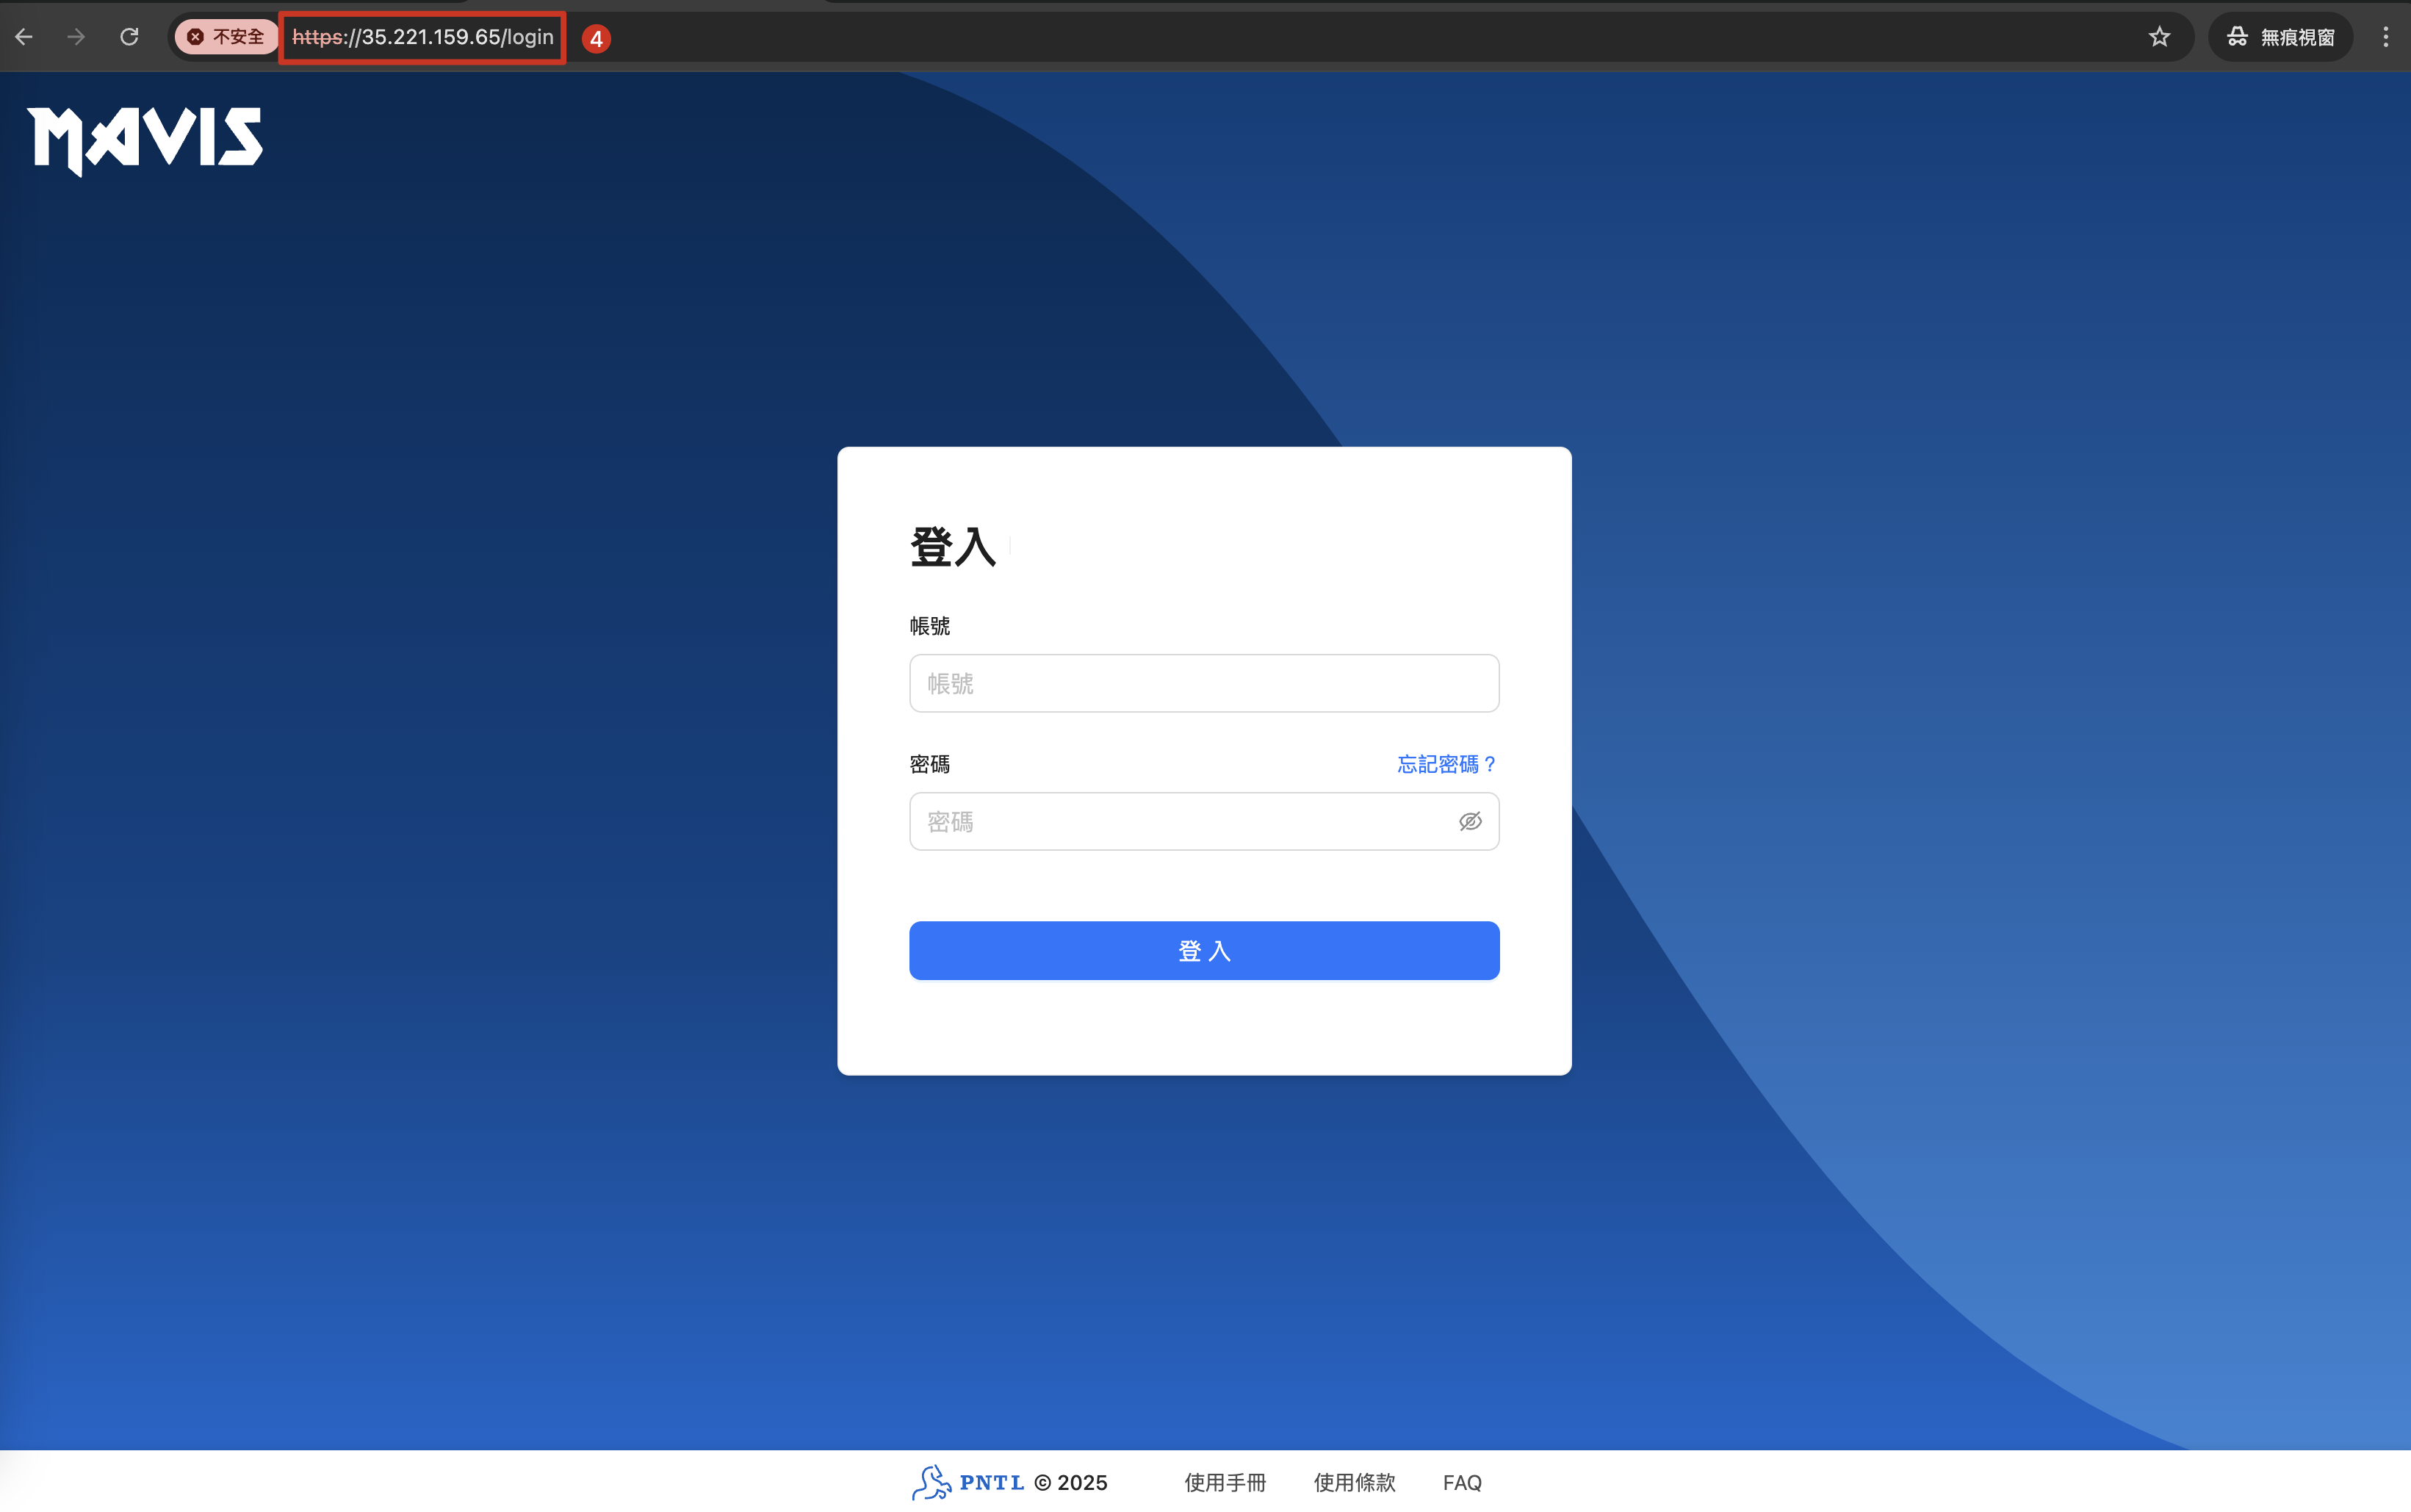Click the browser back arrow

click(x=24, y=37)
